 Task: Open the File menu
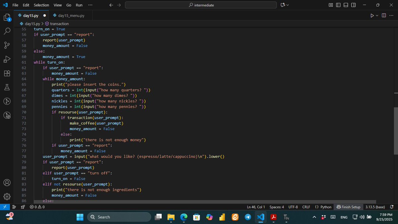pos(15,5)
